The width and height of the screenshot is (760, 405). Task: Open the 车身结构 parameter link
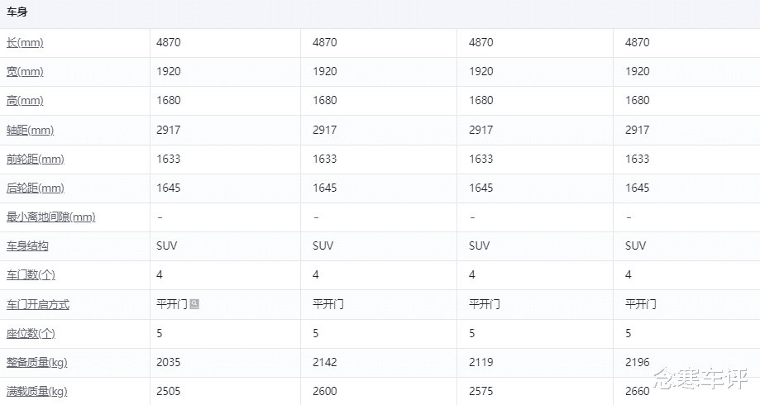click(x=27, y=246)
